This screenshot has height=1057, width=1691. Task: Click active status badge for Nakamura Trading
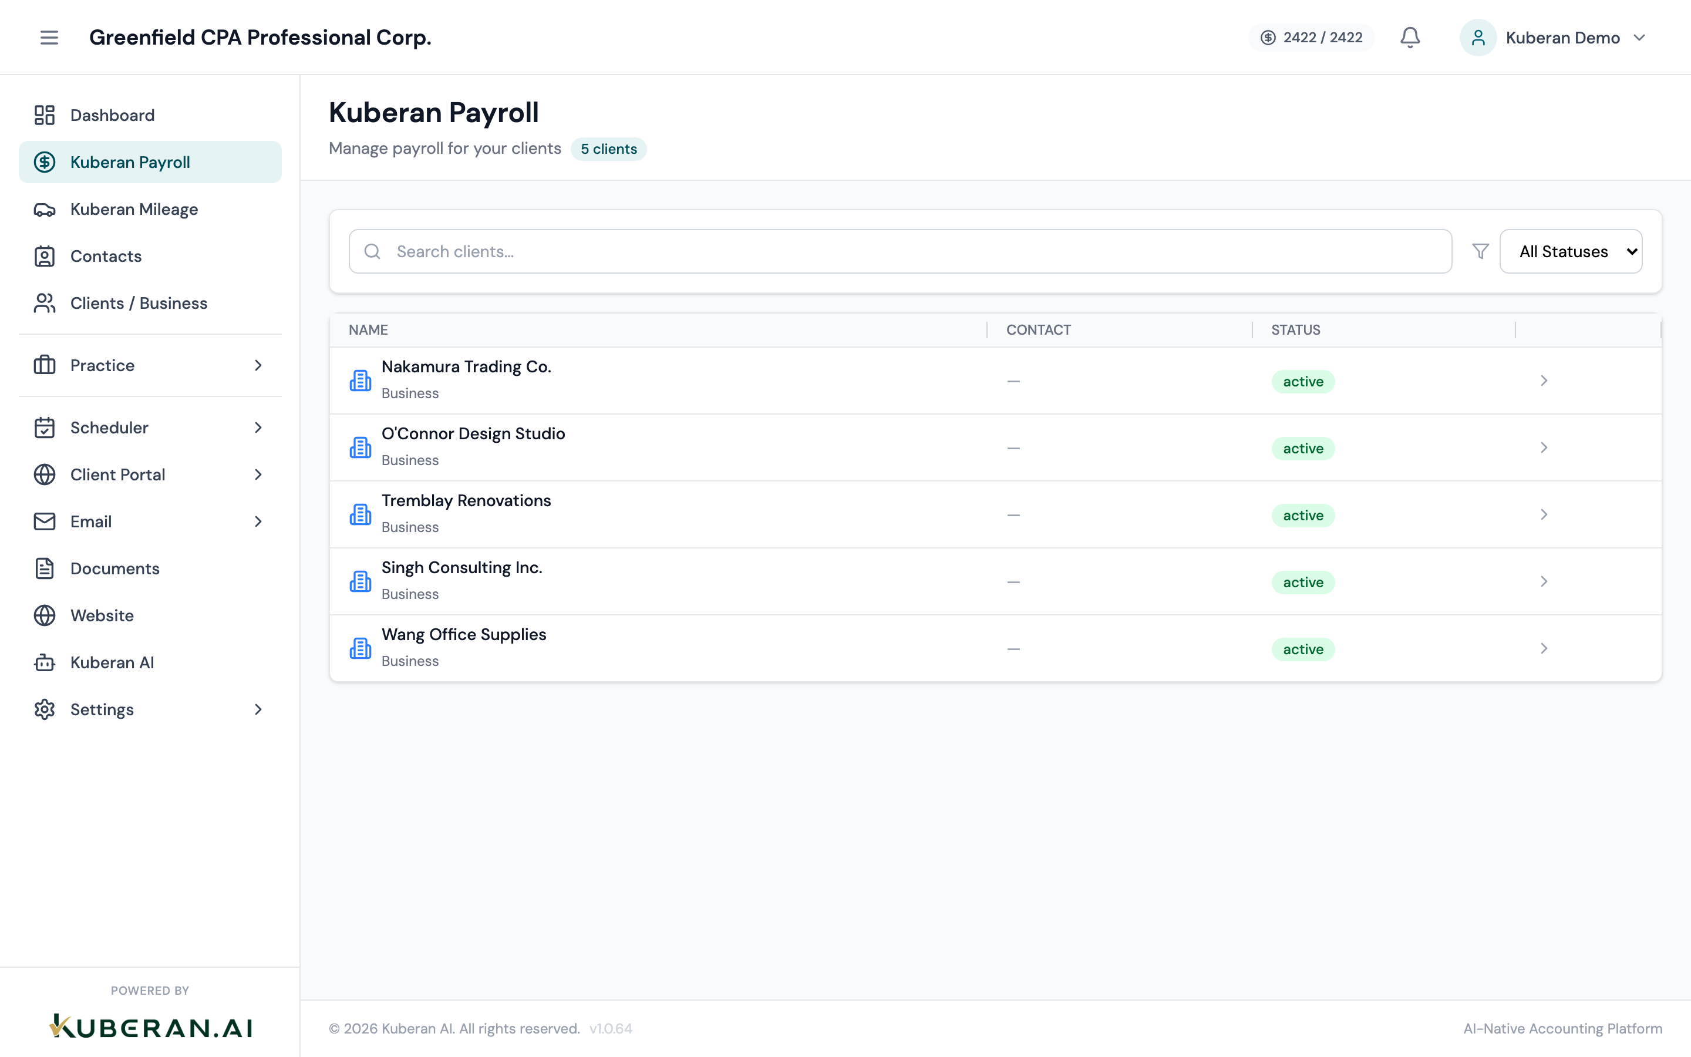click(1302, 381)
